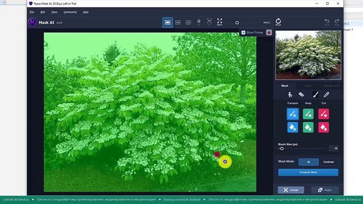Select the red Cut brush

324,114
